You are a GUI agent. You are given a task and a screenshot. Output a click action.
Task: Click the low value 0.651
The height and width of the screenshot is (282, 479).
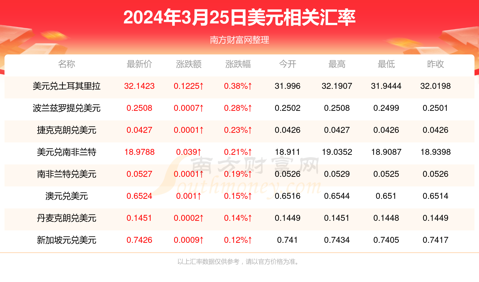tap(386, 196)
